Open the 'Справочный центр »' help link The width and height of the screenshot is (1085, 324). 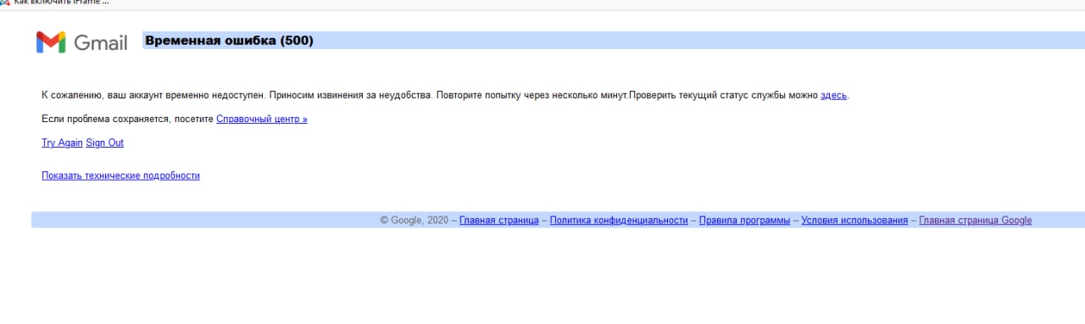pos(262,119)
